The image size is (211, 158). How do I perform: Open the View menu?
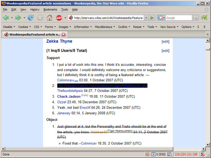coord(23,10)
